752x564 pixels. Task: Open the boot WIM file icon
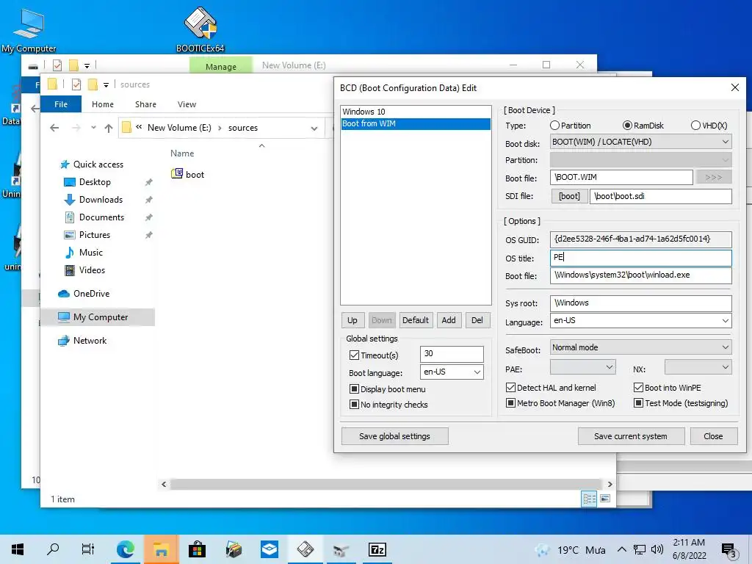point(177,173)
